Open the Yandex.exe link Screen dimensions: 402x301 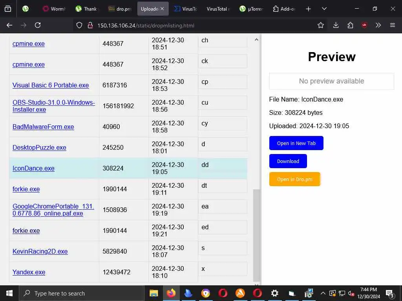coord(29,272)
